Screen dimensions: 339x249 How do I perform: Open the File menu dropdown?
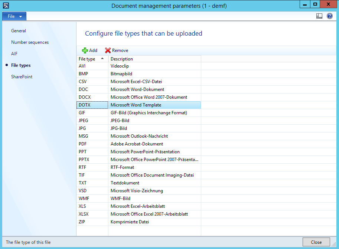14,16
